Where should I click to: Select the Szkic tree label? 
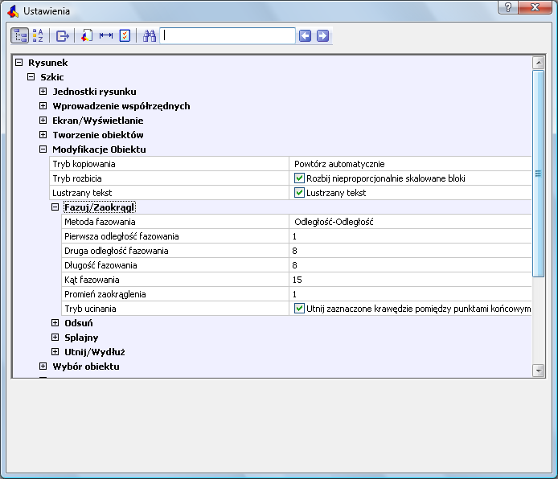pyautogui.click(x=52, y=77)
